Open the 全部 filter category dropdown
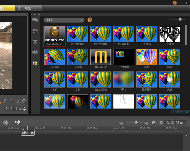Image resolution: width=190 pixels, height=151 pixels. (x=64, y=20)
